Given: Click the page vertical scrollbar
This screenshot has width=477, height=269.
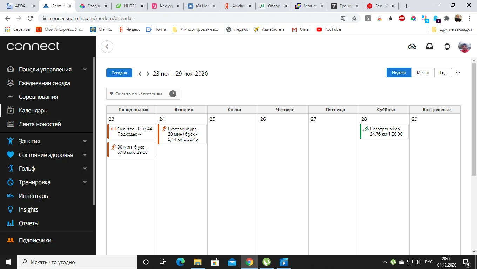Looking at the screenshot, I should click(474, 119).
